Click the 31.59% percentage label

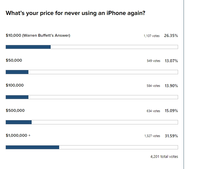click(x=171, y=136)
